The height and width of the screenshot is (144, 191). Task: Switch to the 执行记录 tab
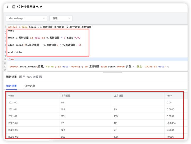click(x=30, y=86)
